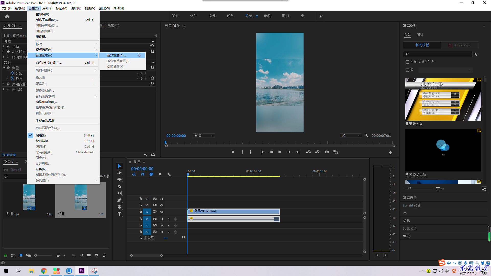Open the zoom level Fit dropdown

(x=204, y=136)
